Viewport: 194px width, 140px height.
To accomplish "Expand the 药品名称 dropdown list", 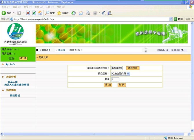I will point(129,74).
